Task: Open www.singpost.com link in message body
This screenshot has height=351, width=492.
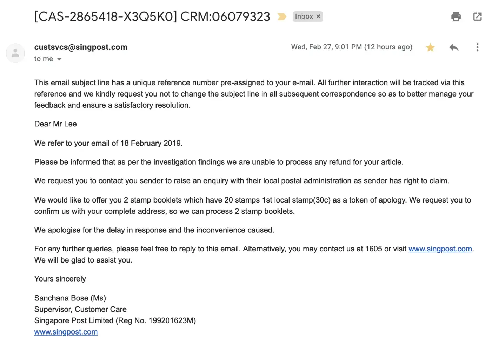Action: point(440,249)
